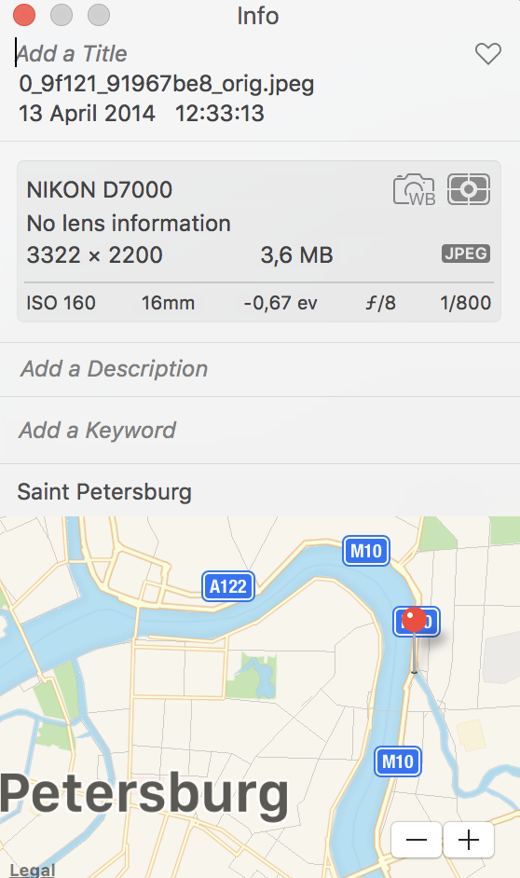Image resolution: width=520 pixels, height=878 pixels.
Task: Click the 3322 × 2200 dimensions
Action: click(x=95, y=254)
